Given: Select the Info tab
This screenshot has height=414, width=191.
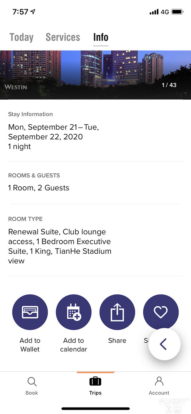Looking at the screenshot, I should tap(101, 37).
